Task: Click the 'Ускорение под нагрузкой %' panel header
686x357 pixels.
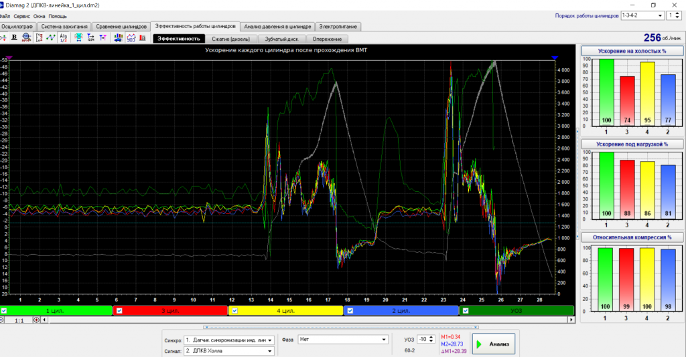Action: tap(632, 144)
